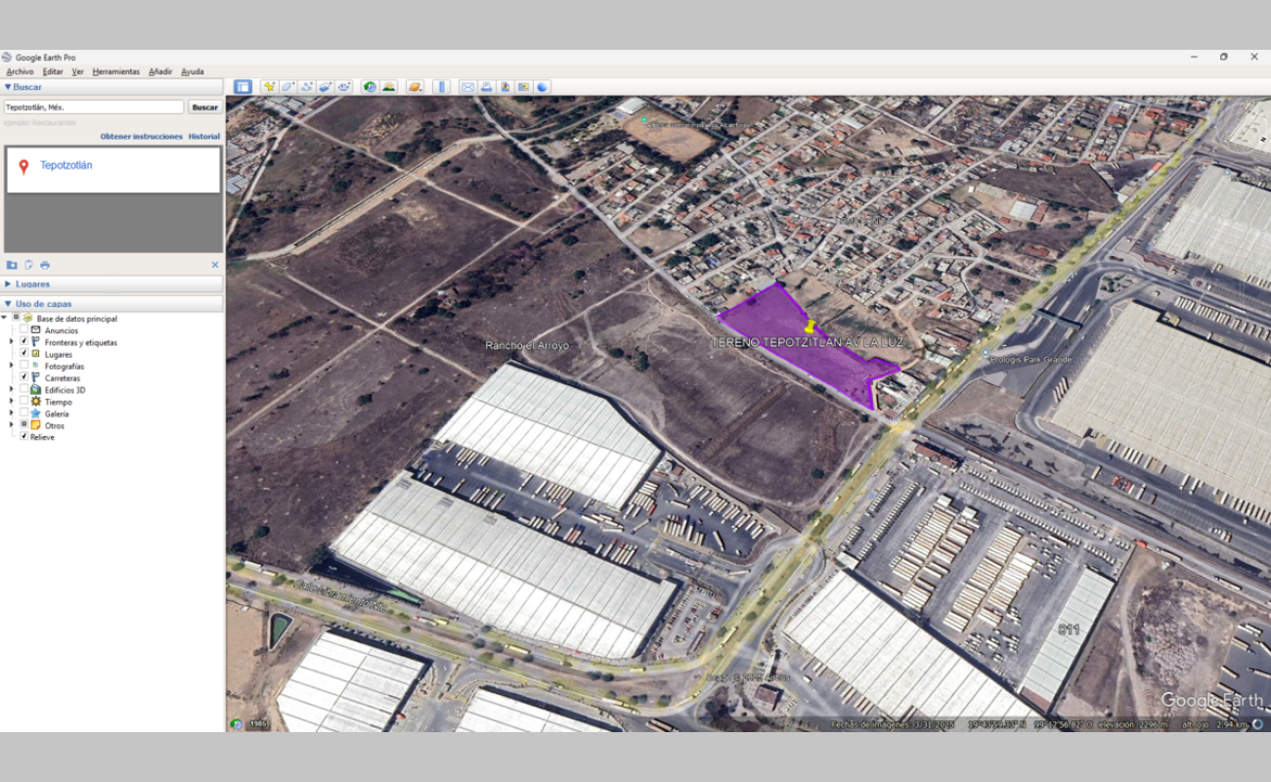
Task: Open the ruler measuring tool
Action: pos(441,87)
